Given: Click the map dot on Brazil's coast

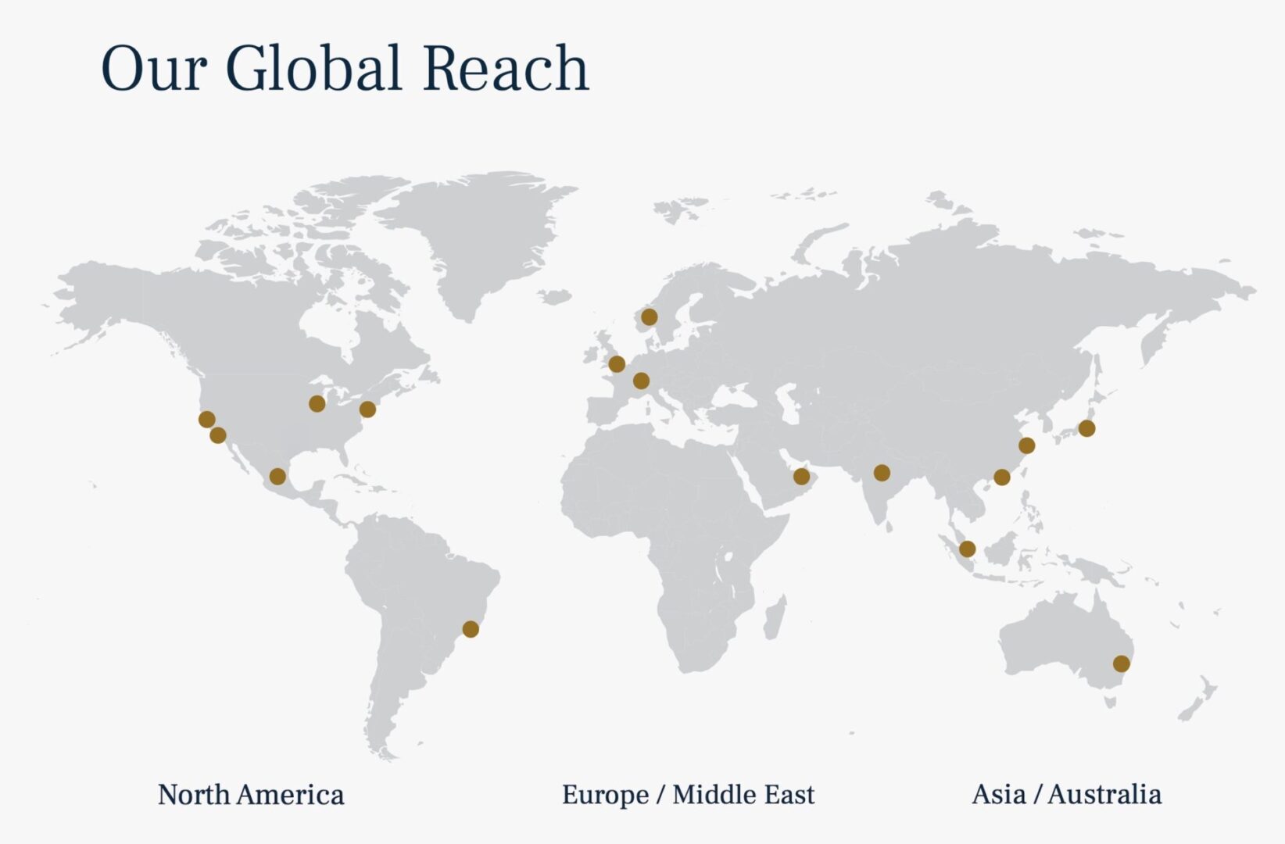Looking at the screenshot, I should click(471, 628).
